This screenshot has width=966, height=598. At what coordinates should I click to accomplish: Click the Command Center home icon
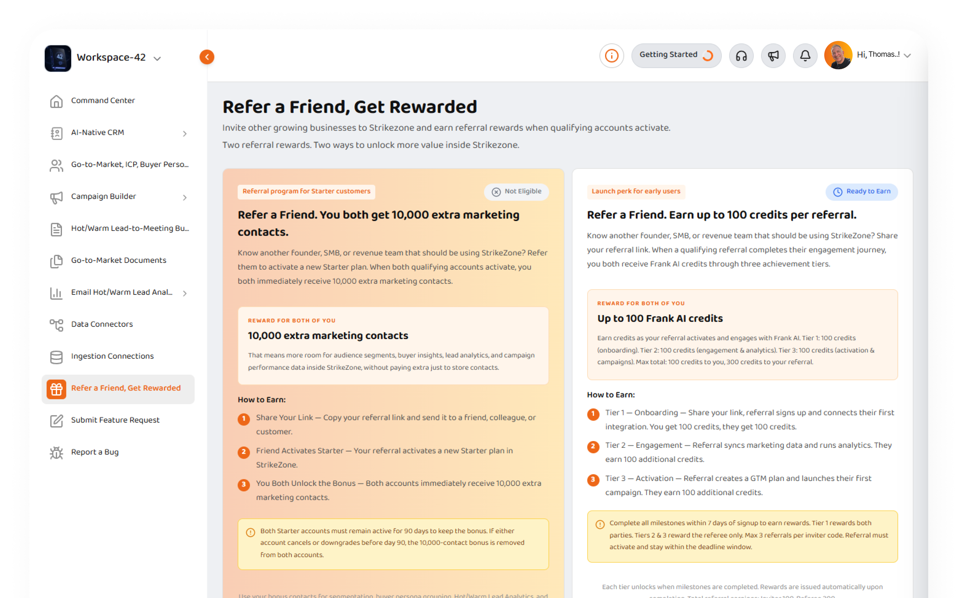[56, 101]
